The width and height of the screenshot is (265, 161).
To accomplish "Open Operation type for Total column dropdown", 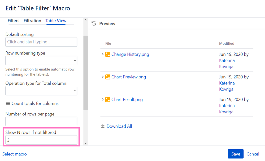I will pyautogui.click(x=41, y=91).
